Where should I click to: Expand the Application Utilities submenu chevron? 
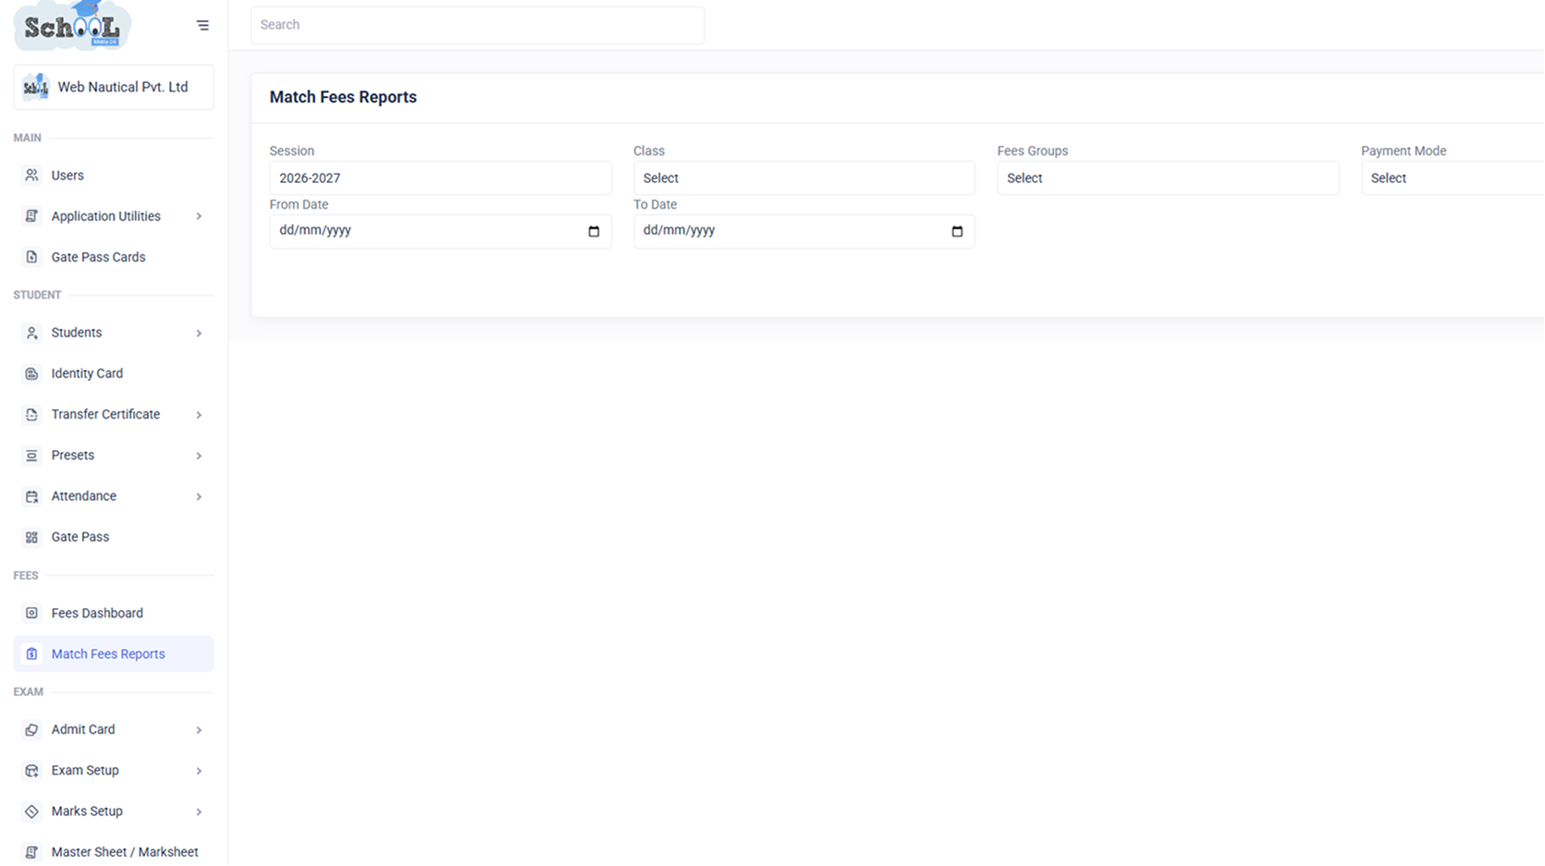[199, 216]
